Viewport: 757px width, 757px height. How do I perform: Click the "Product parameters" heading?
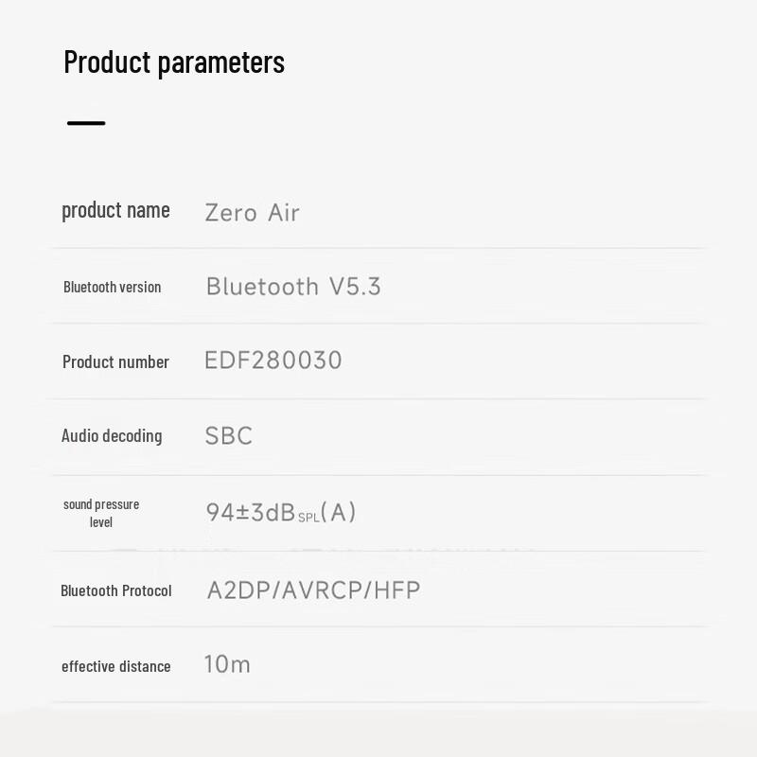(174, 62)
